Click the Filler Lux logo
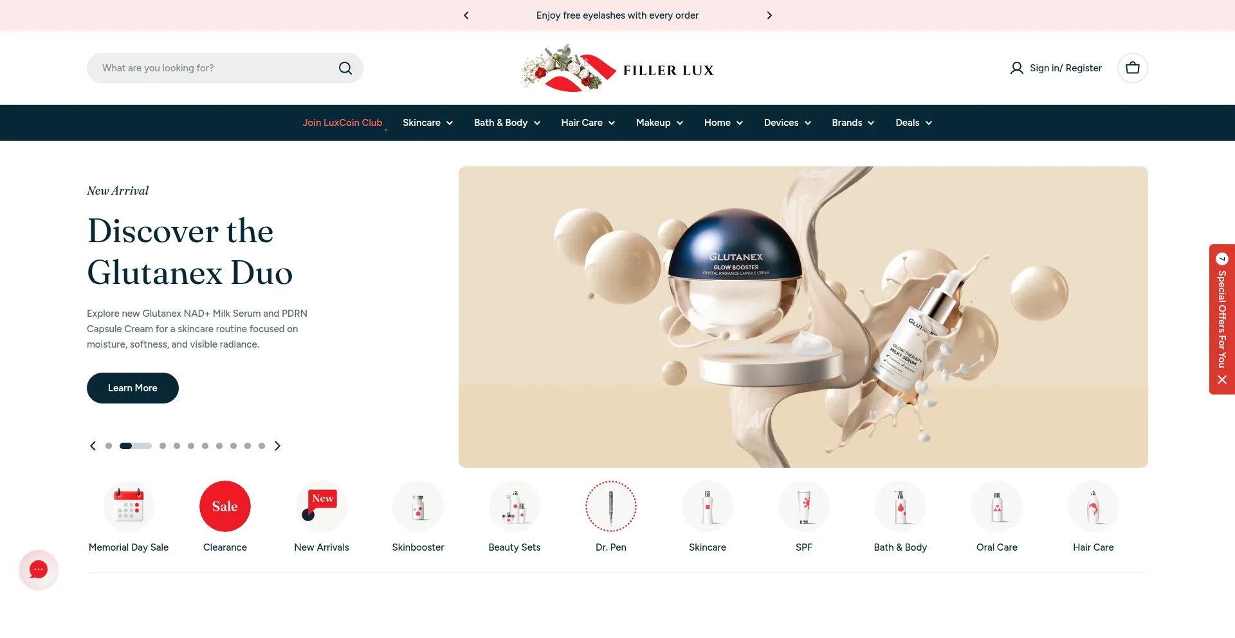1235x638 pixels. (x=617, y=68)
